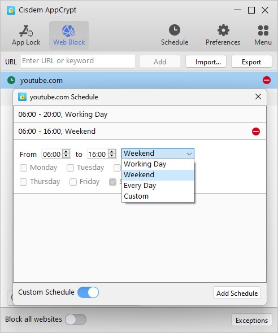Open the Exceptions button
Screen dimensions: 278x333
(x=251, y=320)
